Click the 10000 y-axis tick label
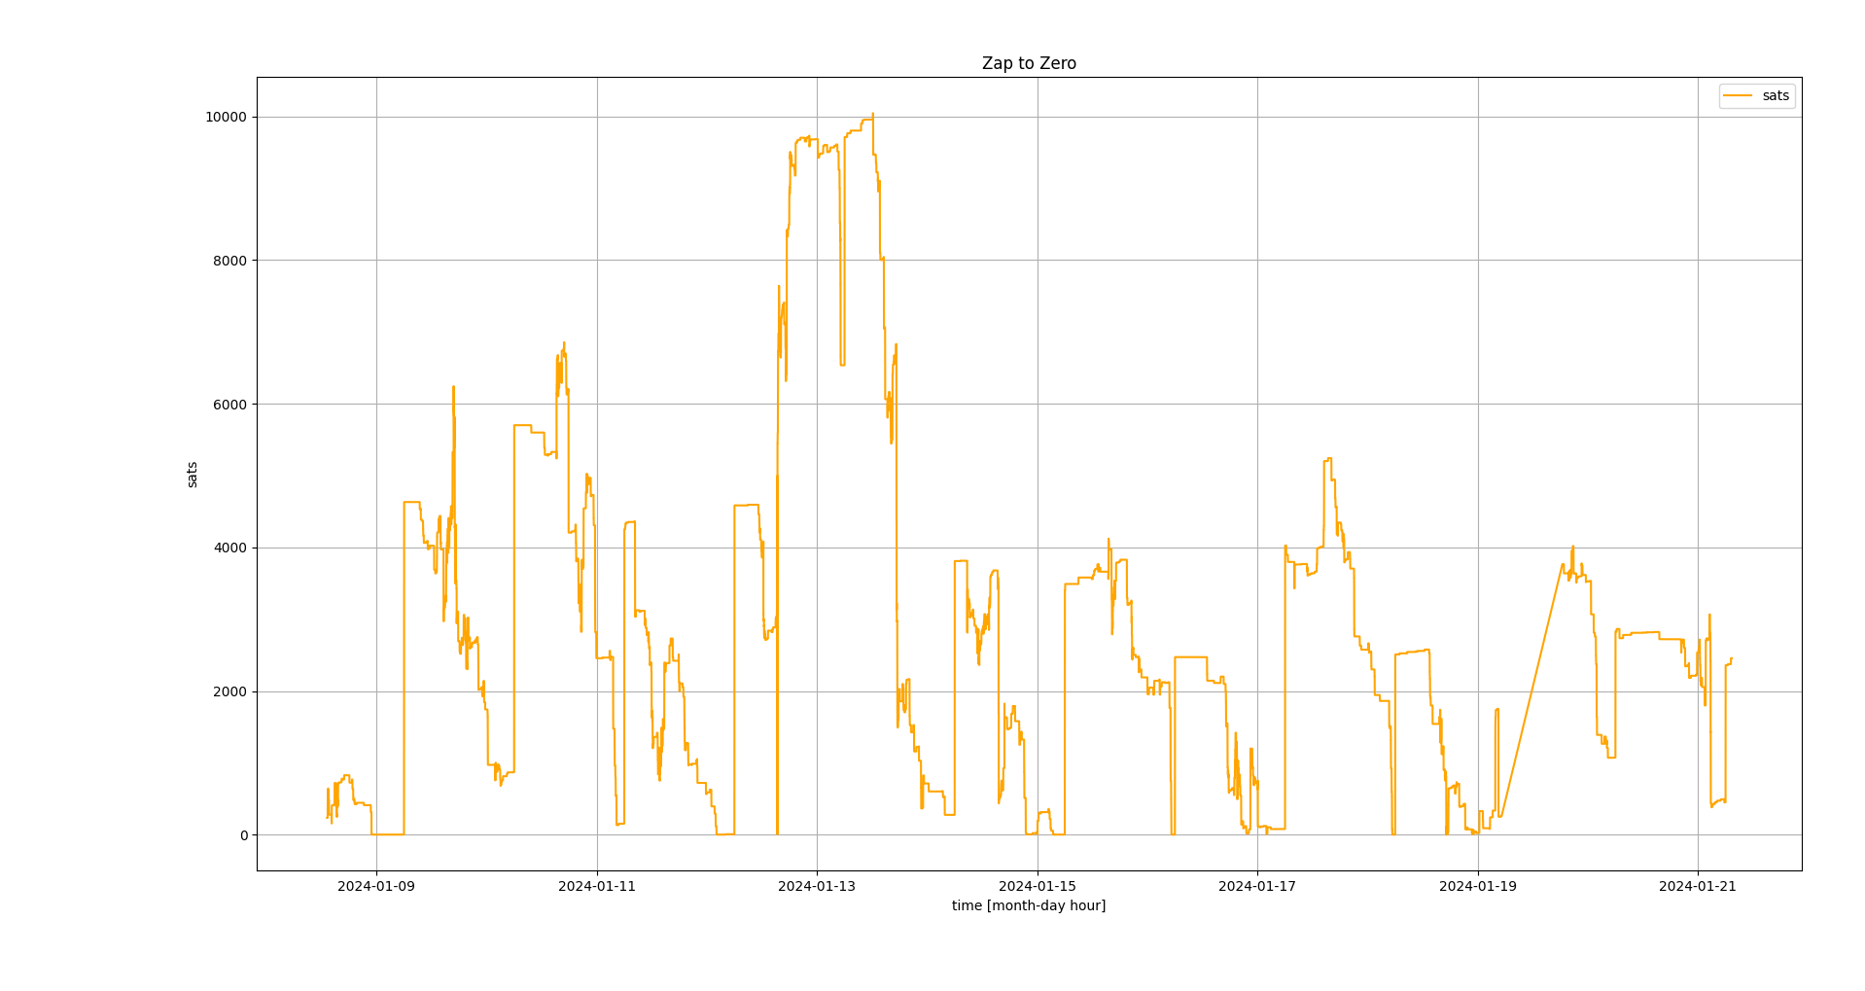Image resolution: width=1865 pixels, height=991 pixels. (225, 117)
